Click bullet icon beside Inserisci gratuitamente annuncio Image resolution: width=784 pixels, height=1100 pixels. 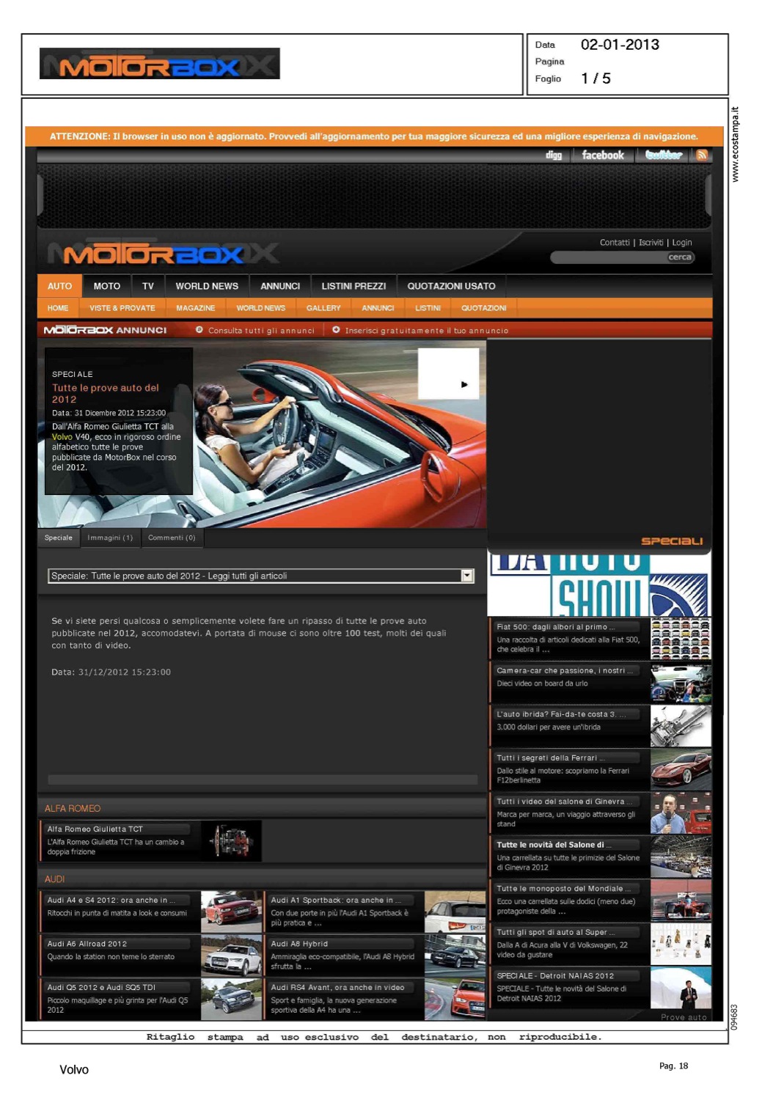pyautogui.click(x=336, y=330)
